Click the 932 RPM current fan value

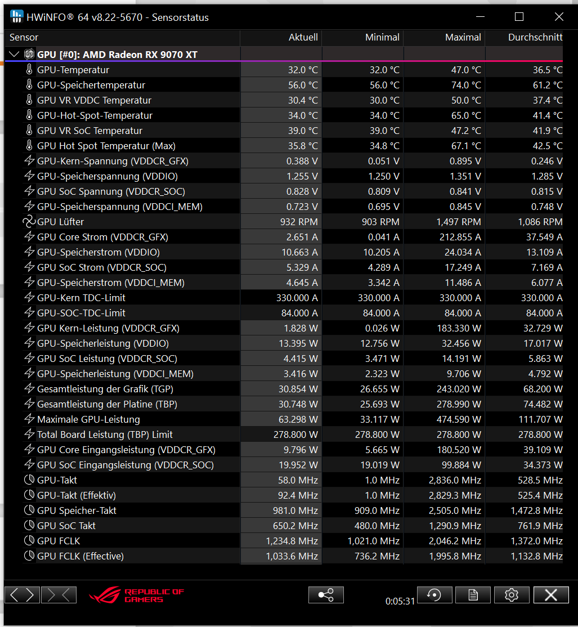coord(299,222)
